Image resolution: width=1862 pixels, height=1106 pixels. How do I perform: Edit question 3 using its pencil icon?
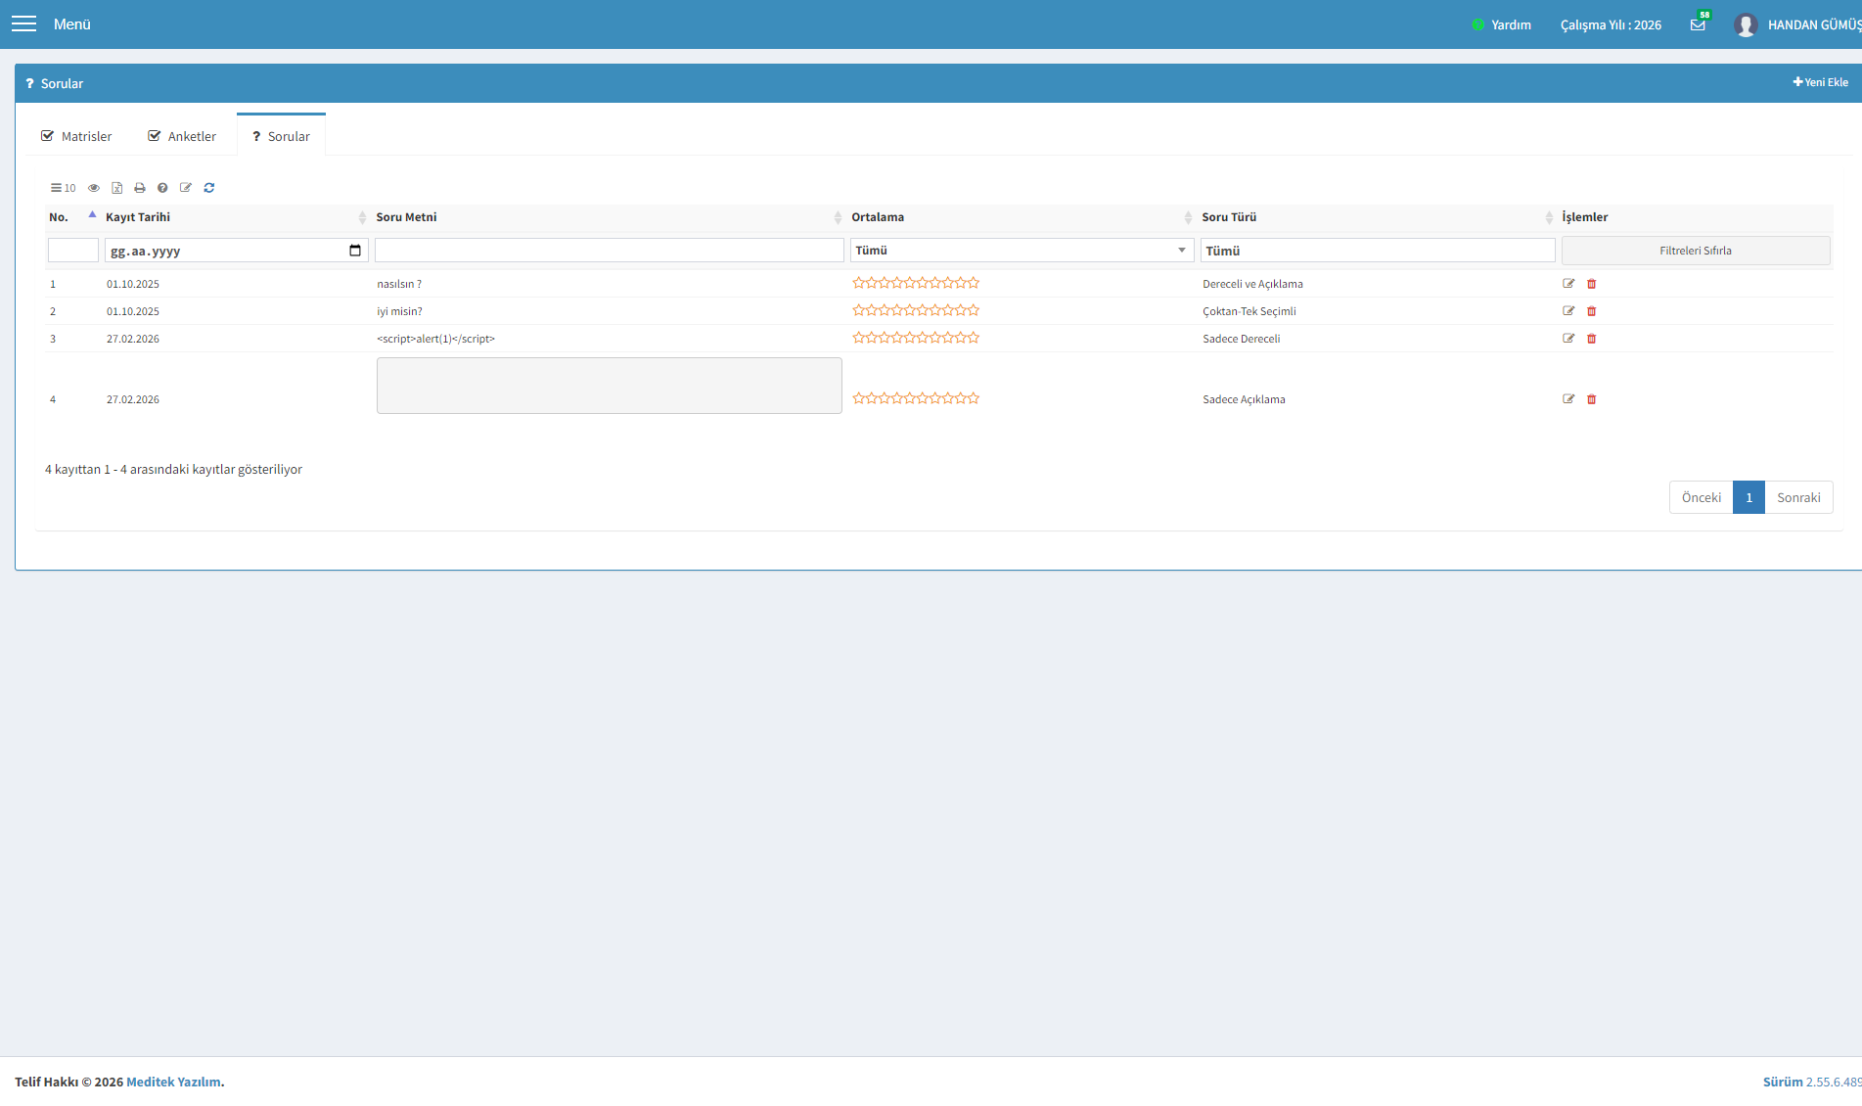coord(1568,339)
